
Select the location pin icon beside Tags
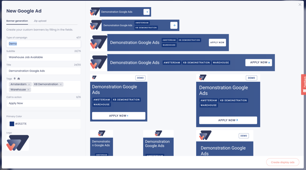(15, 79)
